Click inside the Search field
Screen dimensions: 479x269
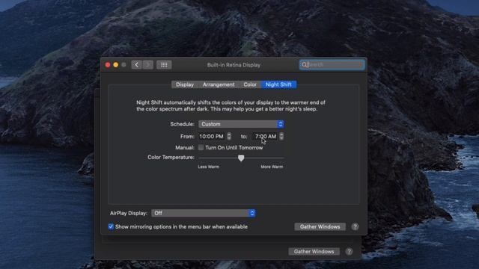[332, 65]
